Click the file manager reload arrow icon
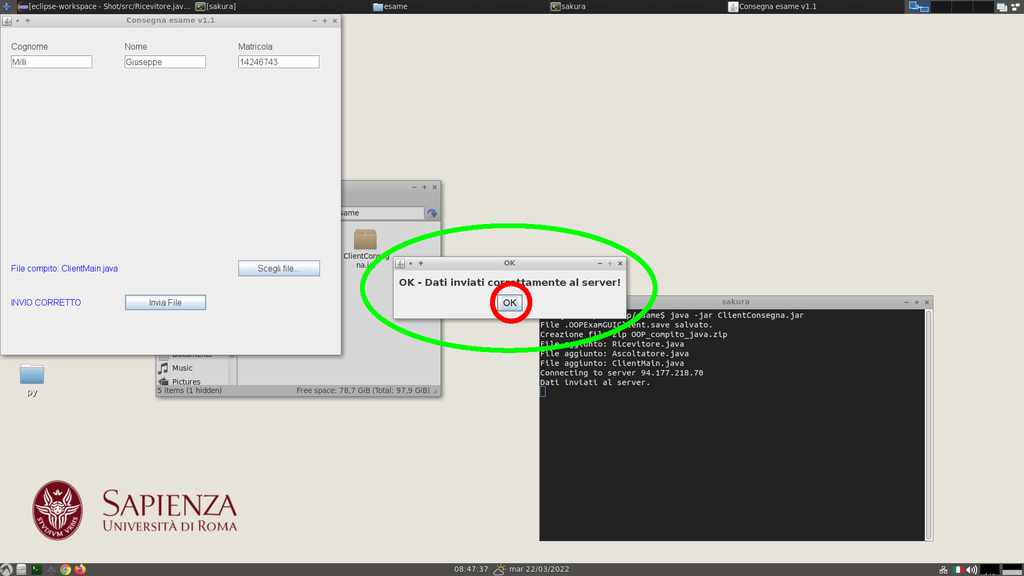Image resolution: width=1024 pixels, height=576 pixels. click(x=432, y=213)
